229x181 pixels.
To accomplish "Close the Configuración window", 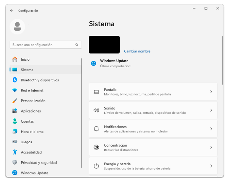I will [218, 8].
